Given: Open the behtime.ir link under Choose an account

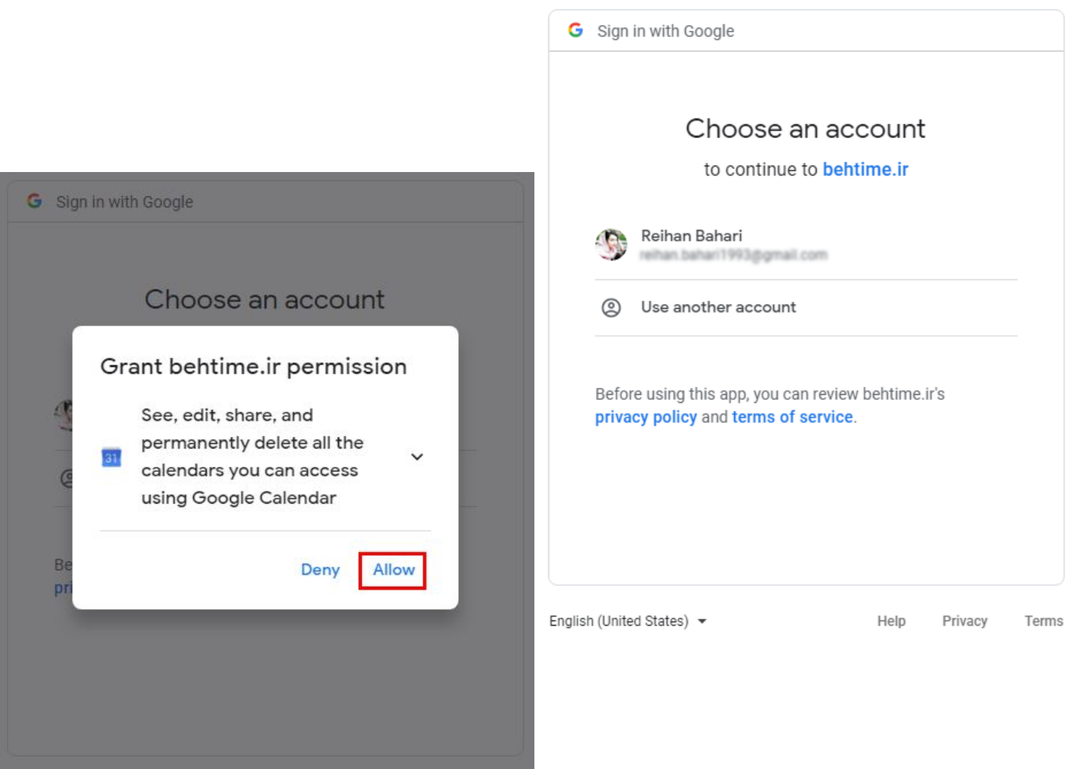Looking at the screenshot, I should pos(865,170).
